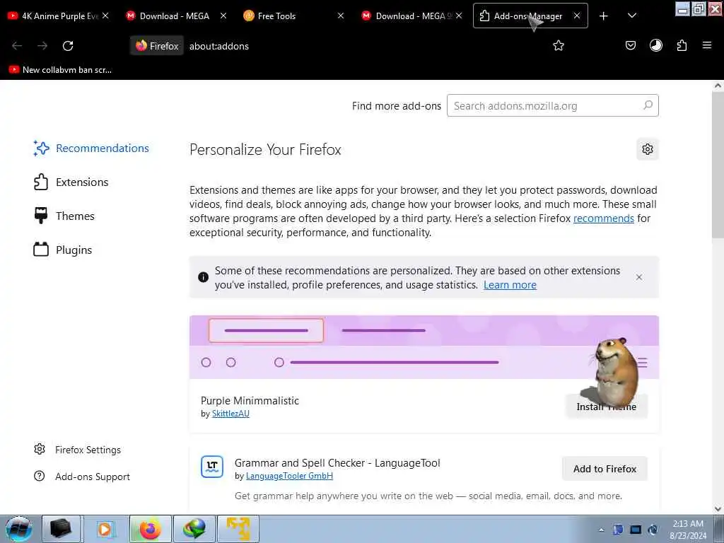The image size is (724, 543).
Task: Click the scrollbar down arrow
Action: [x=718, y=508]
